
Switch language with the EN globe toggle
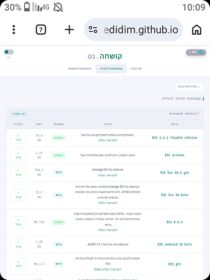coord(196,52)
